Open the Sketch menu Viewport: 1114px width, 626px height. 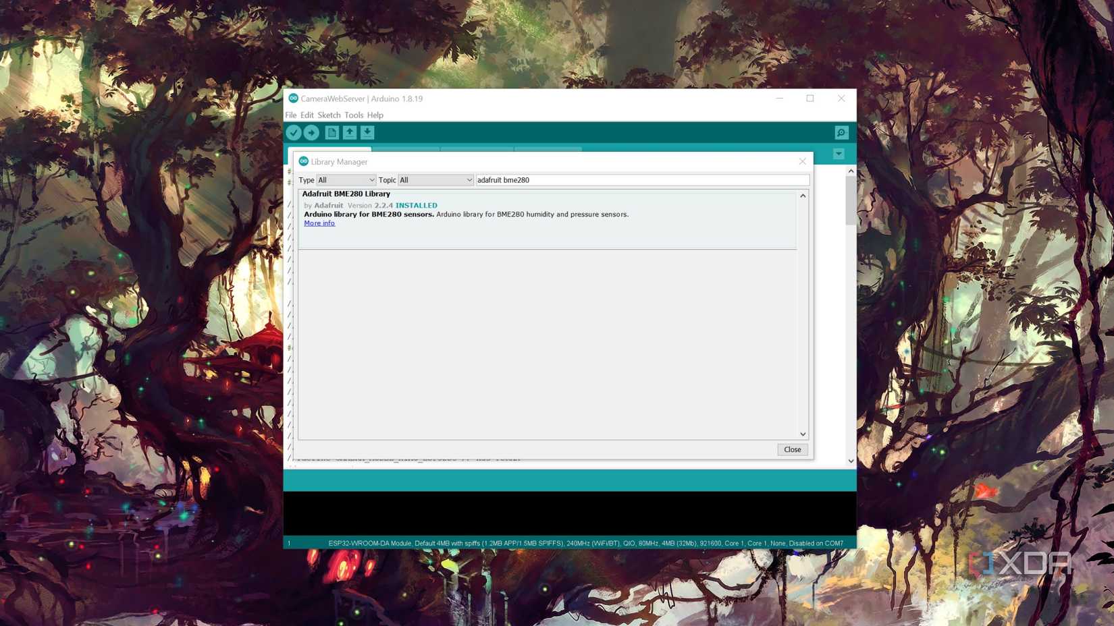point(329,115)
